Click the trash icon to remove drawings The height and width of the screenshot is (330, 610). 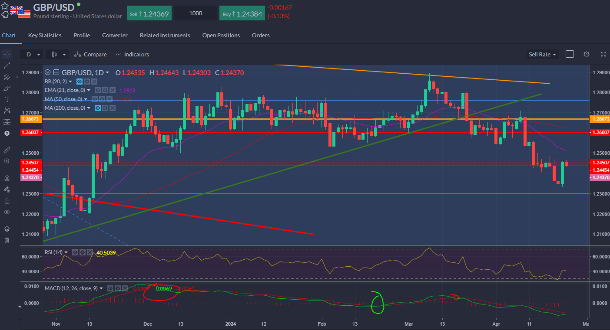(7, 240)
